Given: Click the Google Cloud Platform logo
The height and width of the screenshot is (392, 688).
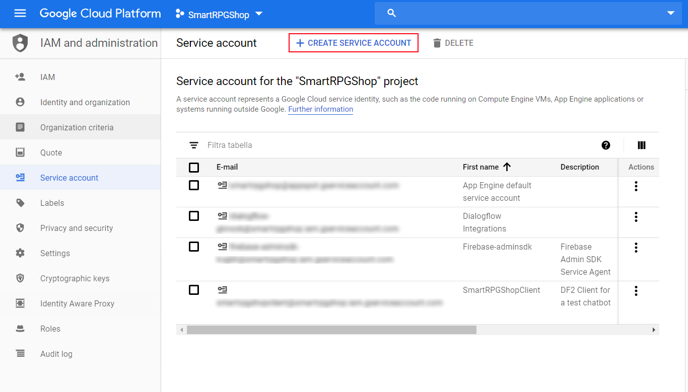Looking at the screenshot, I should pyautogui.click(x=100, y=14).
